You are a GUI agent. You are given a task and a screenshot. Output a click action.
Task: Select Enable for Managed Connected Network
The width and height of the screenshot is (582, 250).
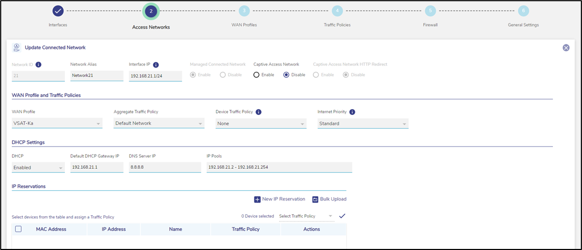(193, 74)
